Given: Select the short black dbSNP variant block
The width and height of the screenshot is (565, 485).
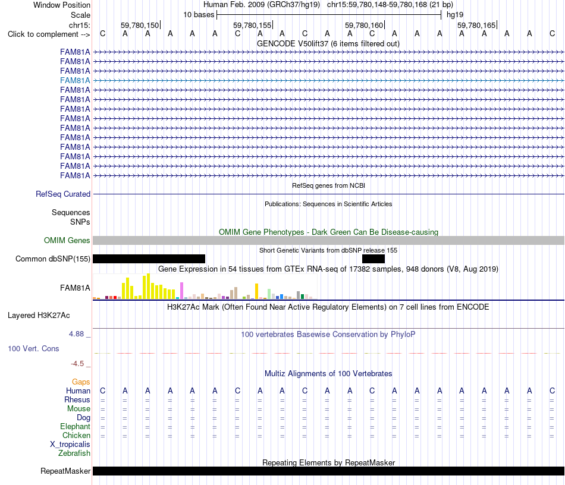Looking at the screenshot, I should 373,259.
